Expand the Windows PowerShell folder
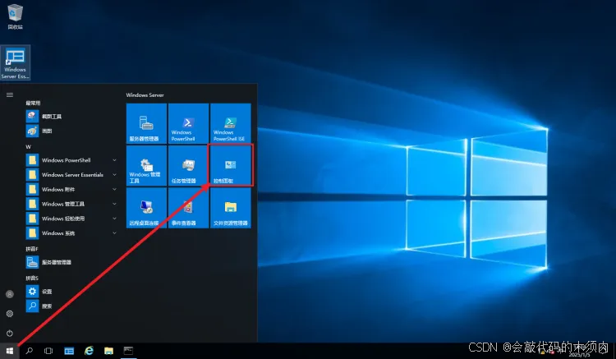The height and width of the screenshot is (359, 616). (71, 160)
